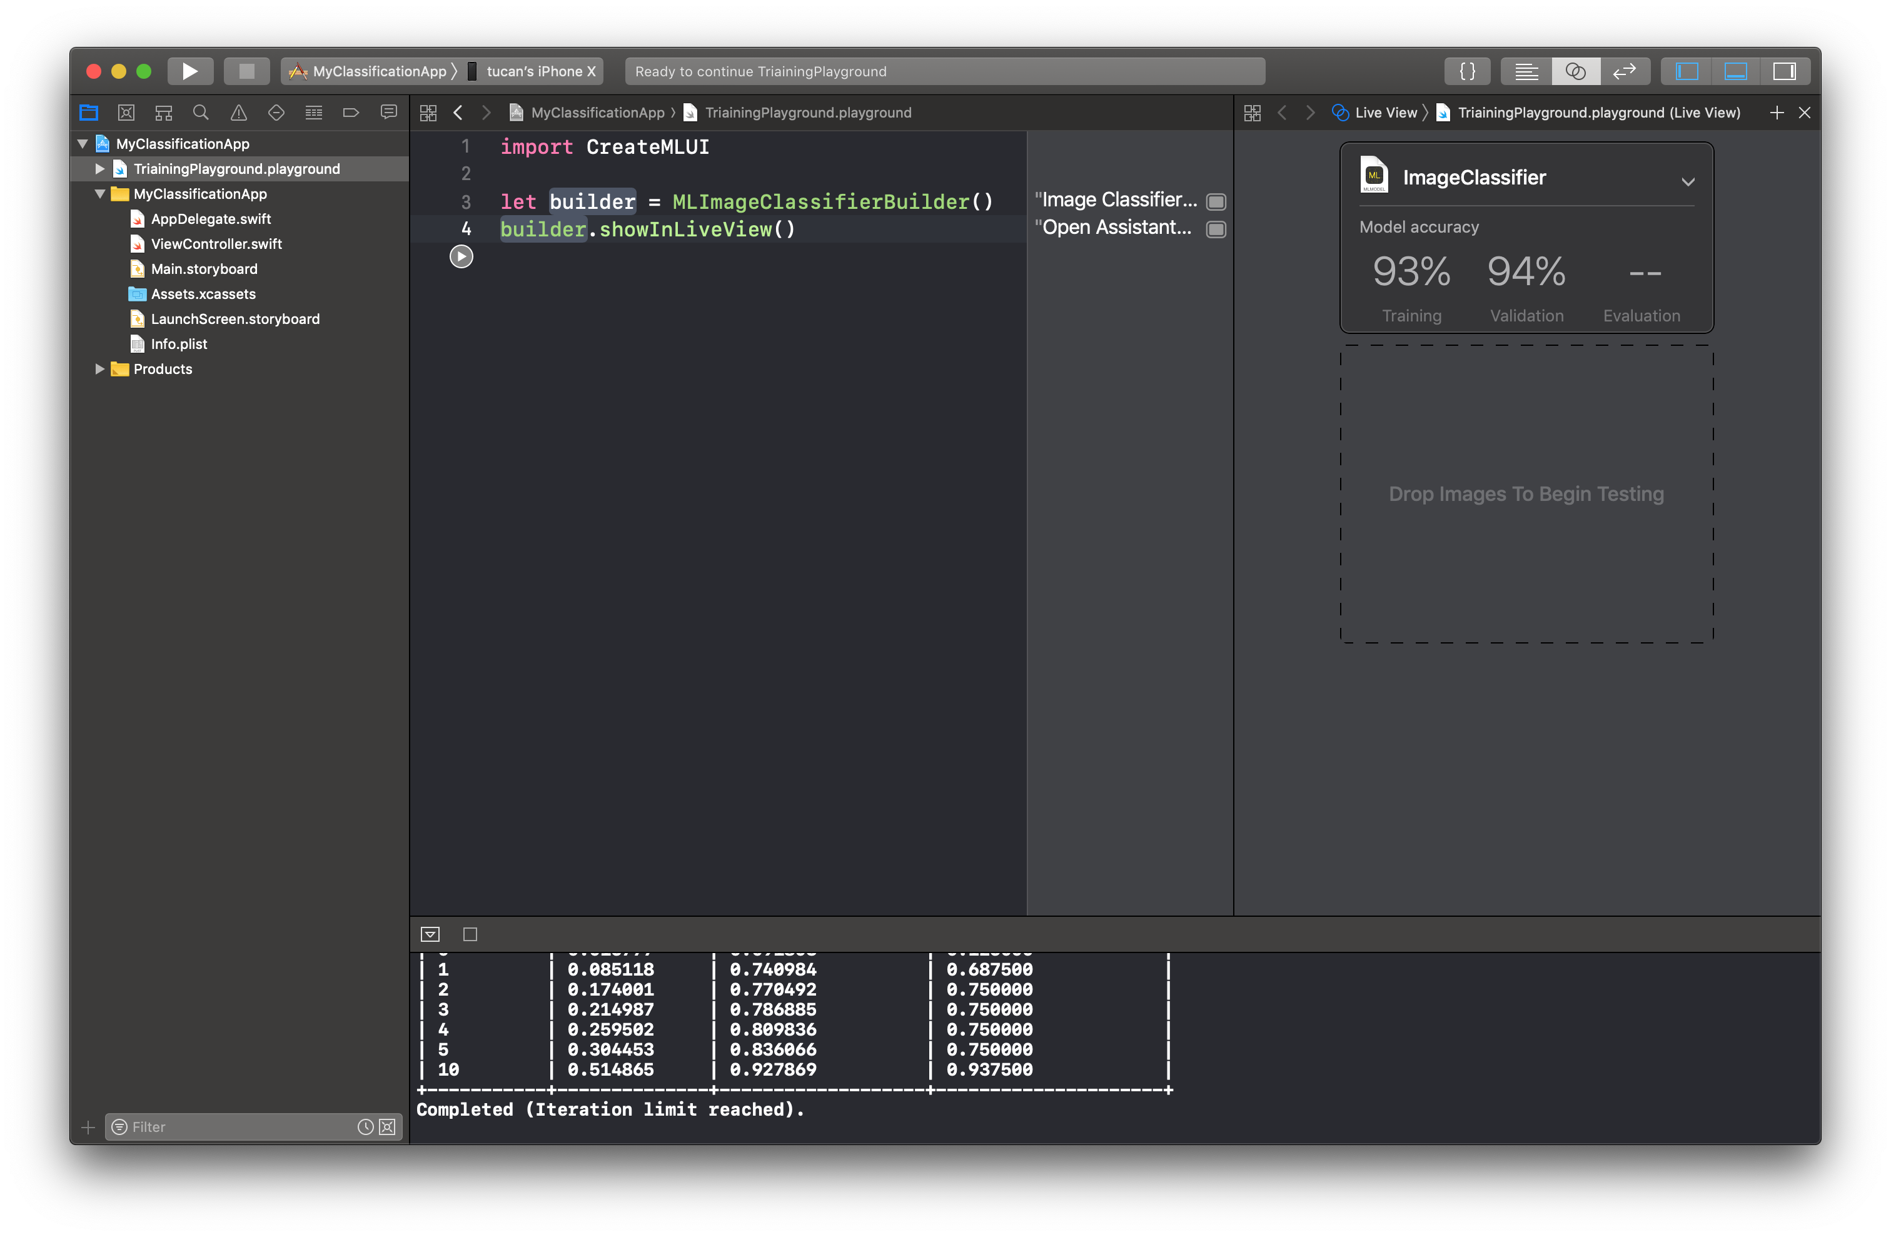Toggle the Inspectors panel visibility
The height and width of the screenshot is (1237, 1891).
(1783, 71)
